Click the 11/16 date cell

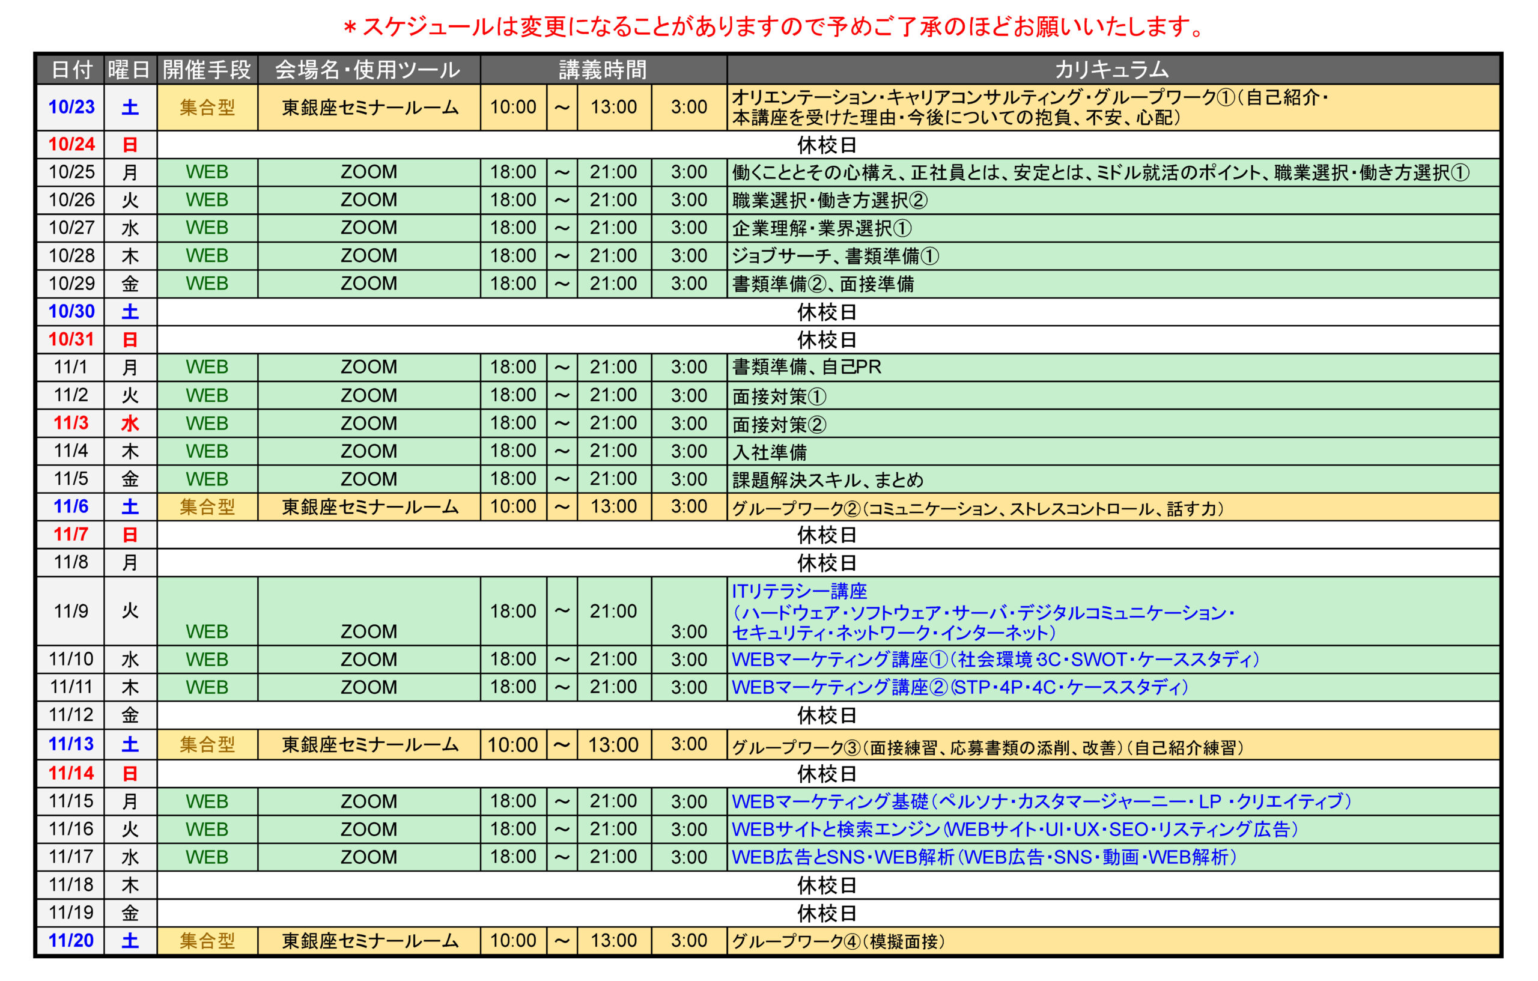coord(71,830)
